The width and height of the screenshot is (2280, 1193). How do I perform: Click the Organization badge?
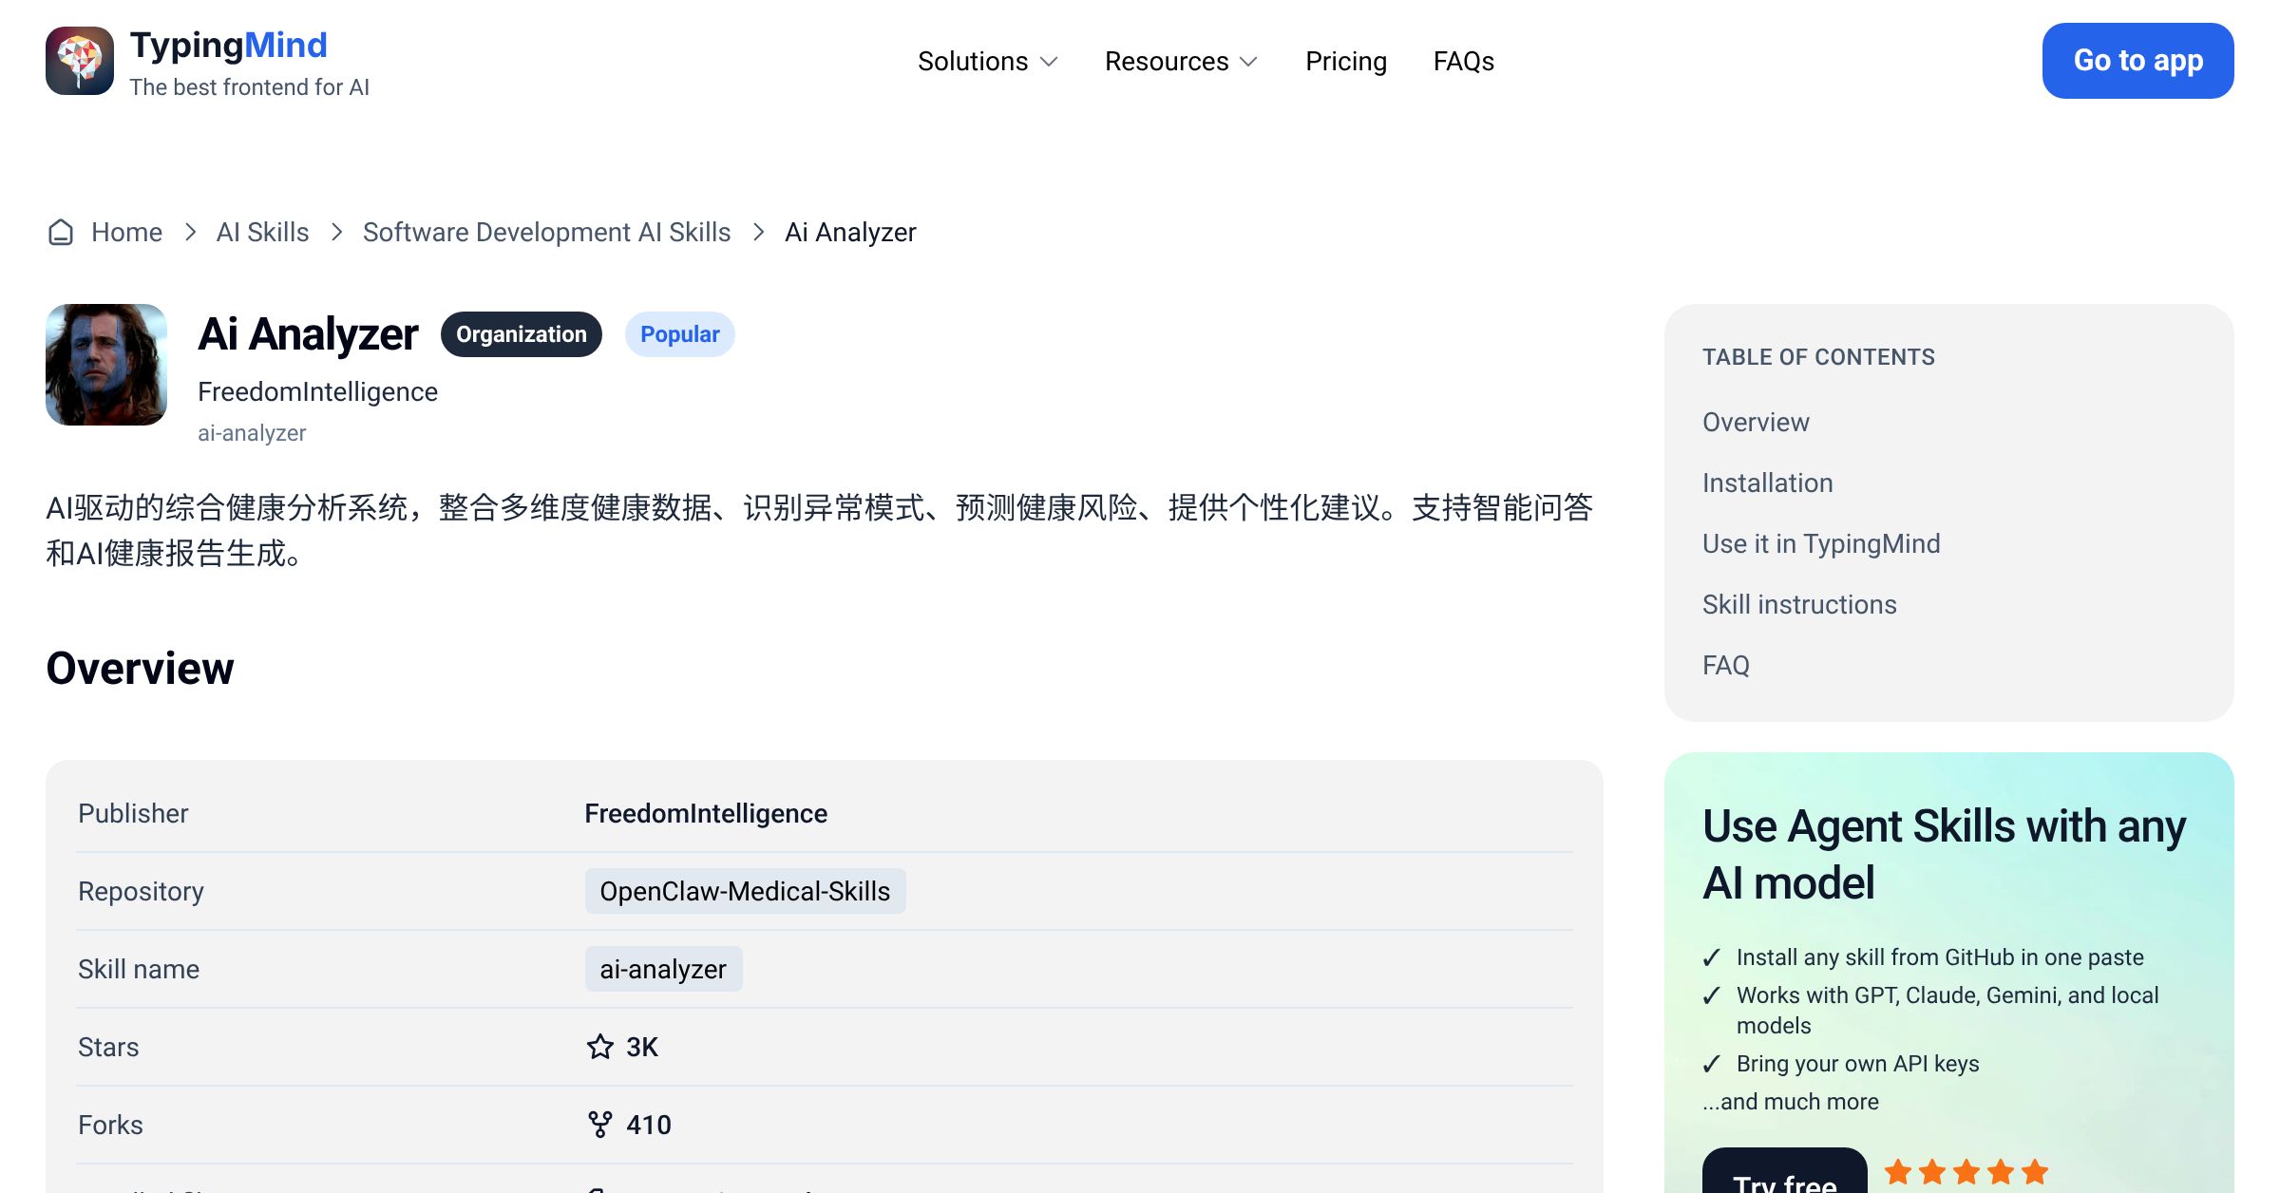pyautogui.click(x=522, y=334)
